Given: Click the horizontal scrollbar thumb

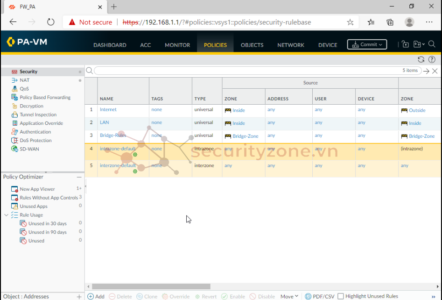Looking at the screenshot, I should (151, 286).
